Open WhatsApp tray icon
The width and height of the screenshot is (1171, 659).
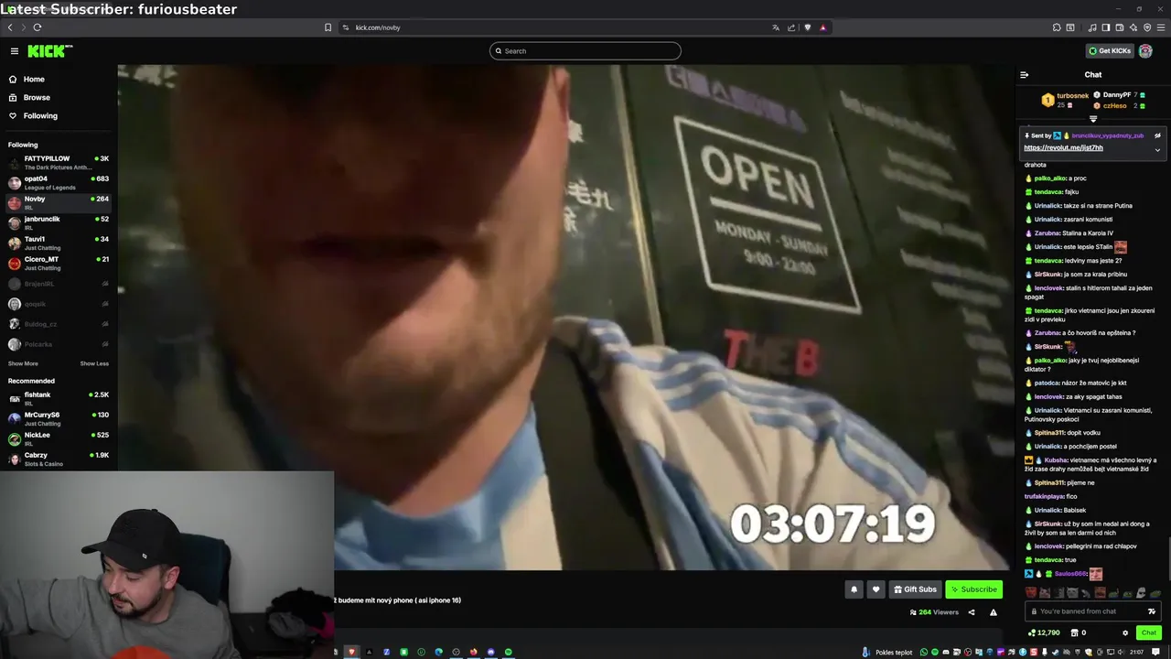click(923, 653)
